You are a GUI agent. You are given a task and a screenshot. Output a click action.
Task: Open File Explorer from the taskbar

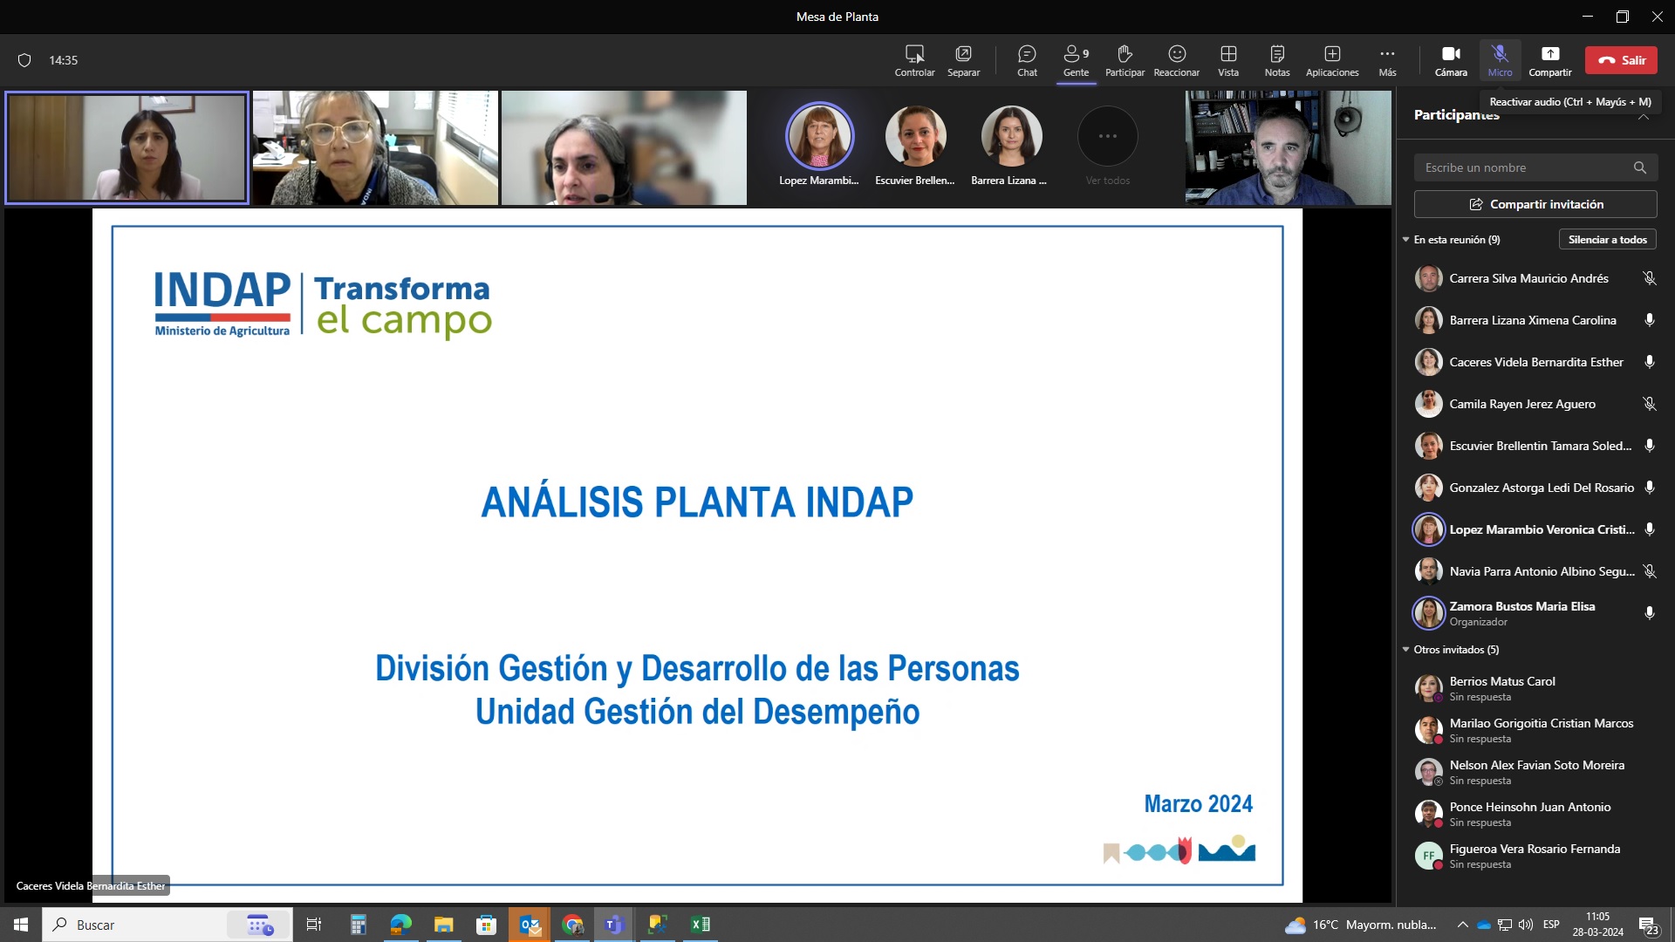[443, 925]
